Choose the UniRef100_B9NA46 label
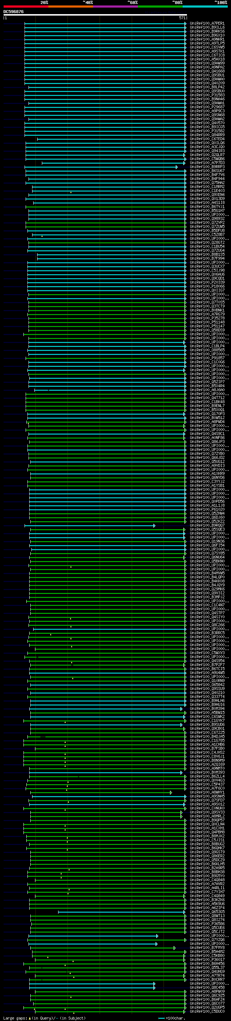This screenshot has width=231, height=1021. tap(207, 99)
